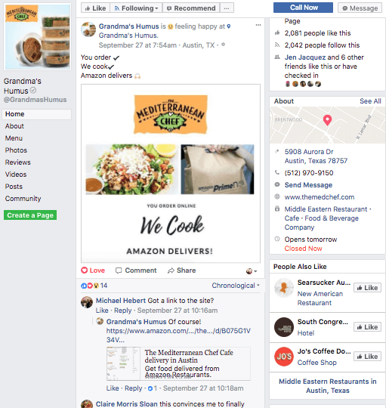Click the Call Now button
386x408 pixels.
tap(303, 8)
